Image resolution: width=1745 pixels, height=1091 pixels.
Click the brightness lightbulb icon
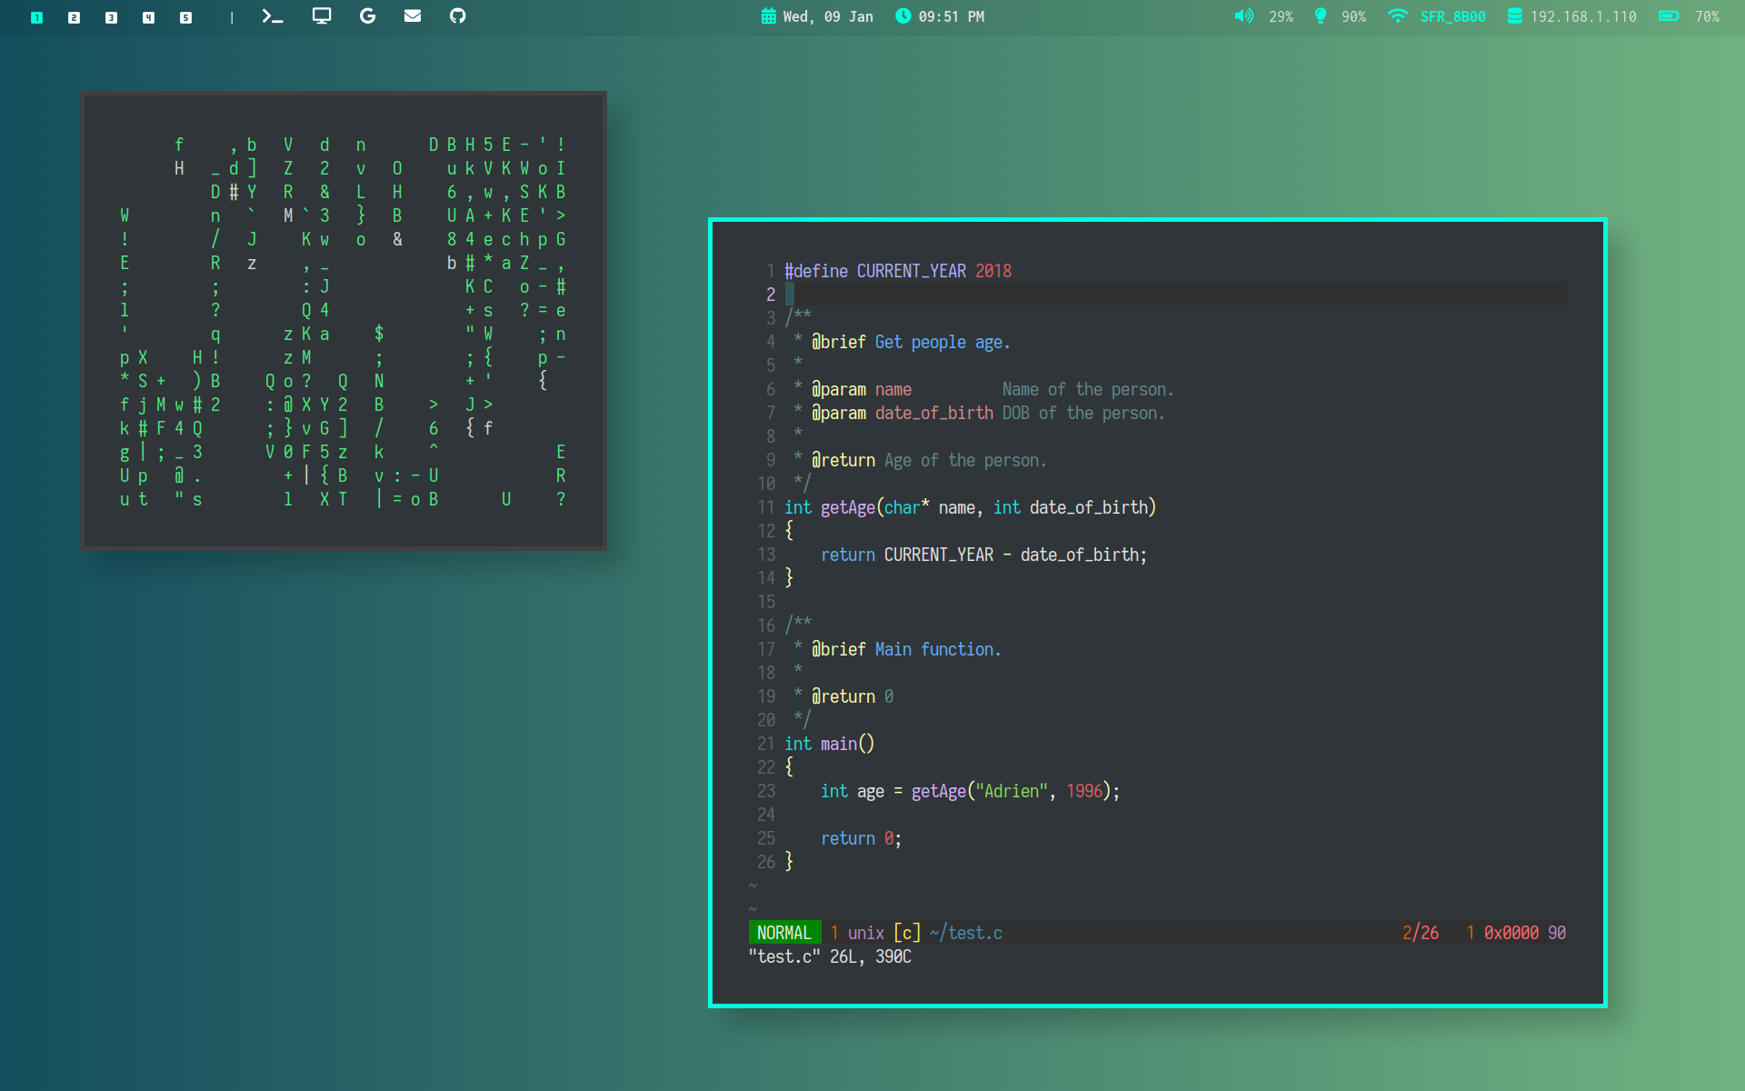click(1321, 16)
